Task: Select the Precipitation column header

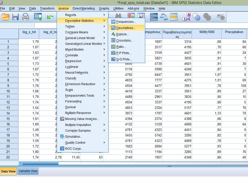Action: point(234,34)
